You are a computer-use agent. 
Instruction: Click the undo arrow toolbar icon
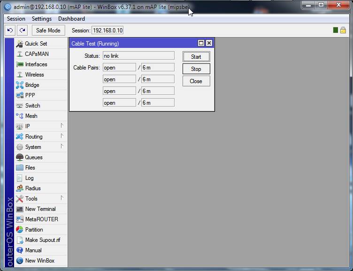click(10, 30)
